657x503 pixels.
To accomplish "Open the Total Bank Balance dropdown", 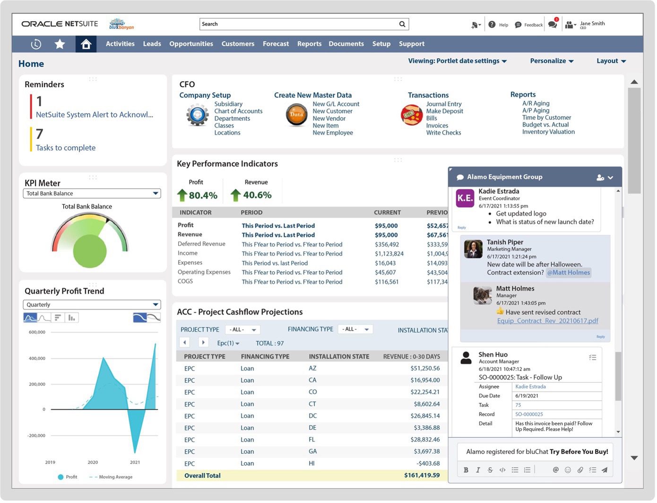I will [92, 194].
